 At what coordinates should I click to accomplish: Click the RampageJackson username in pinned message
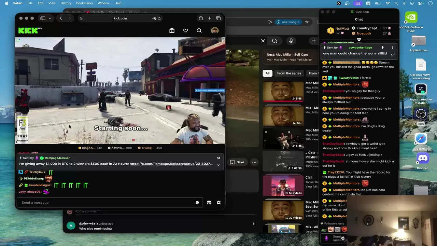(x=57, y=158)
